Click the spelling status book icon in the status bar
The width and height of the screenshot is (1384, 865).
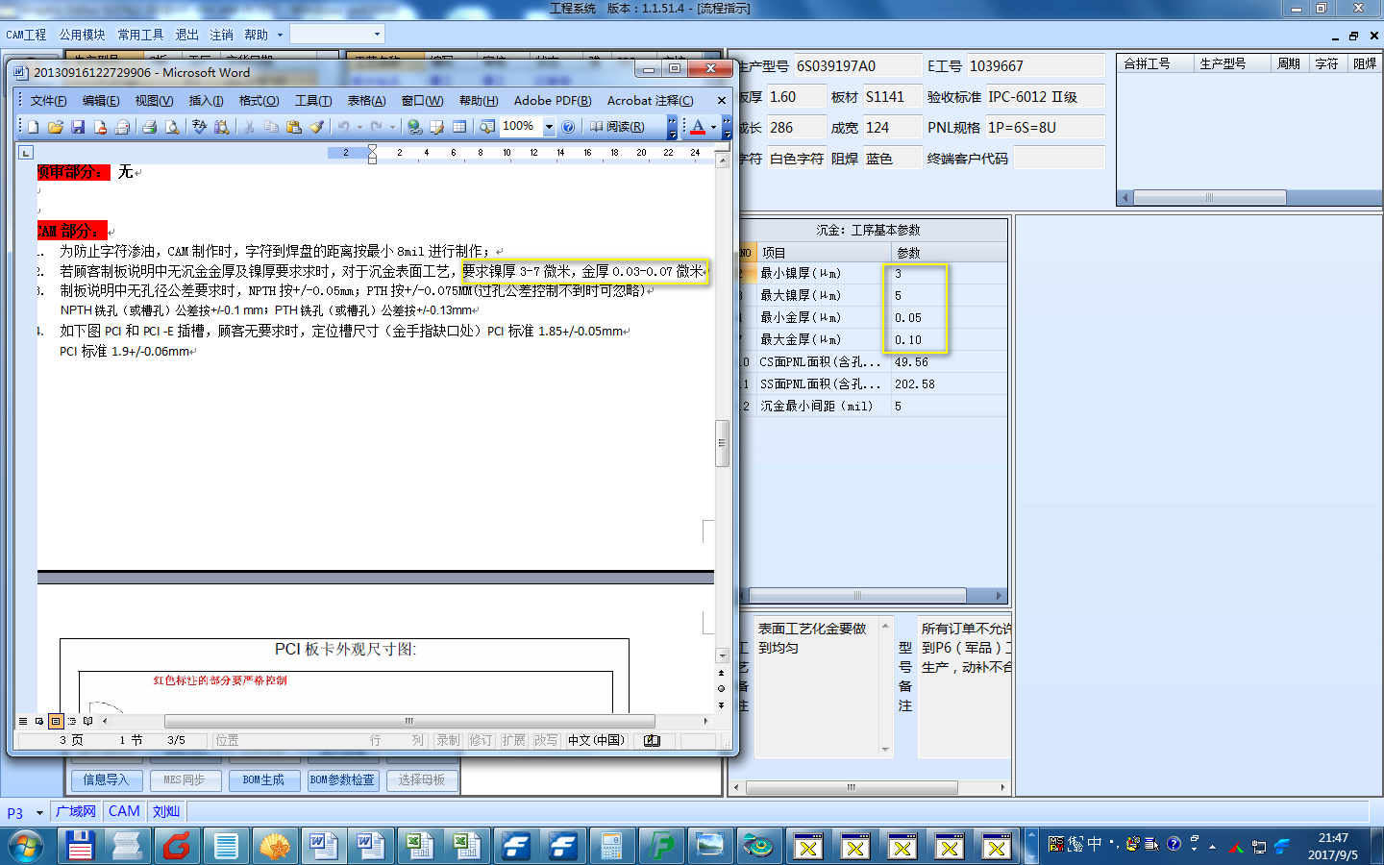652,741
